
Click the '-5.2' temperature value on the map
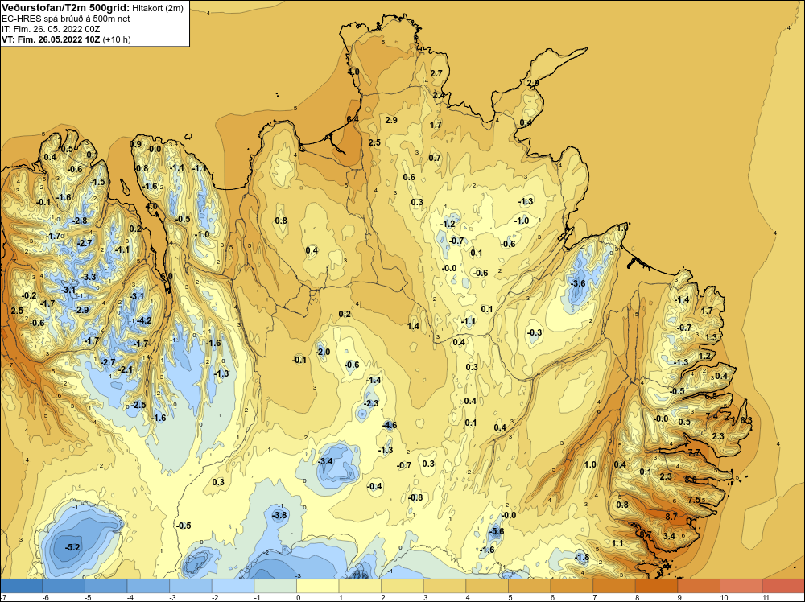73,547
